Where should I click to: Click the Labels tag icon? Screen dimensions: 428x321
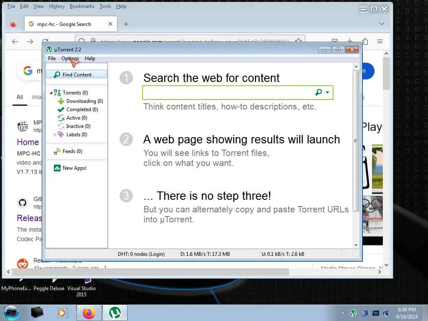pos(61,135)
